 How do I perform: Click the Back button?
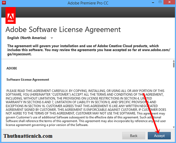(x=134, y=136)
